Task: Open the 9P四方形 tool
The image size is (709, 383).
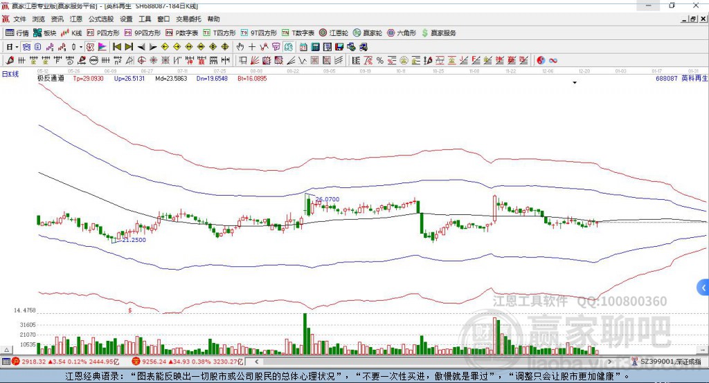Action: (143, 33)
